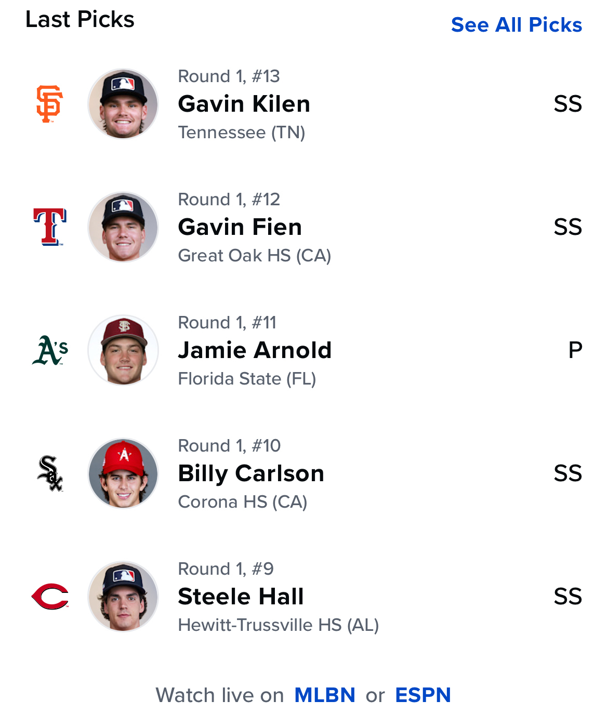This screenshot has height=714, width=608.
Task: Click Jamie Arnold's P position label
Action: point(575,350)
